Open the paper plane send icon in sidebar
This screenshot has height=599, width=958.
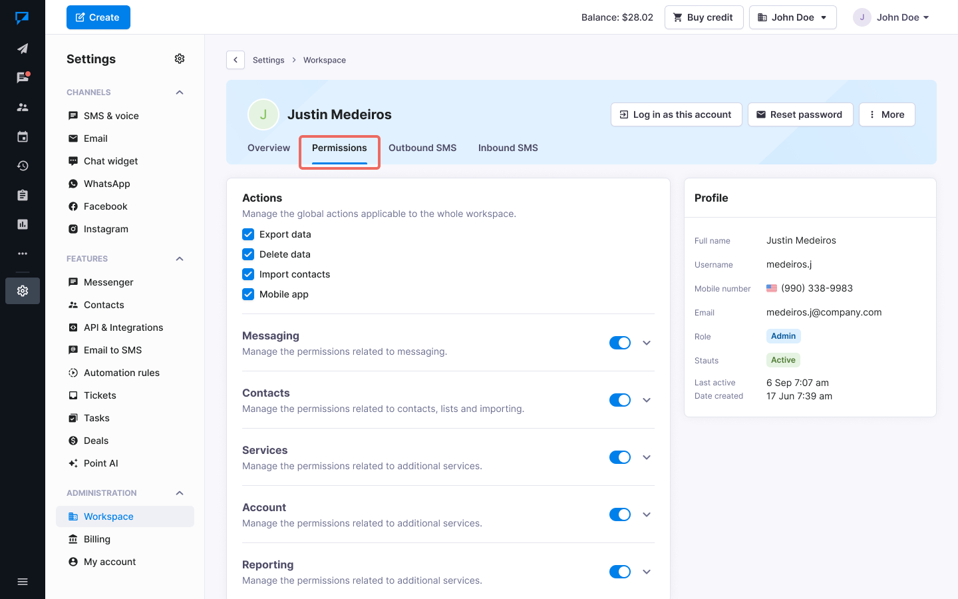[23, 48]
